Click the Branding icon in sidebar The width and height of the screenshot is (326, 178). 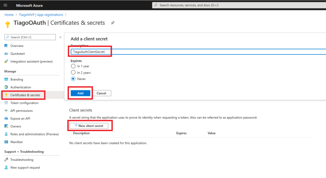click(6, 79)
